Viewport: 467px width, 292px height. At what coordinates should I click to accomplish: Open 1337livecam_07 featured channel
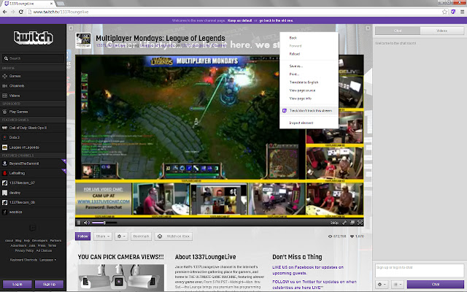pyautogui.click(x=33, y=182)
